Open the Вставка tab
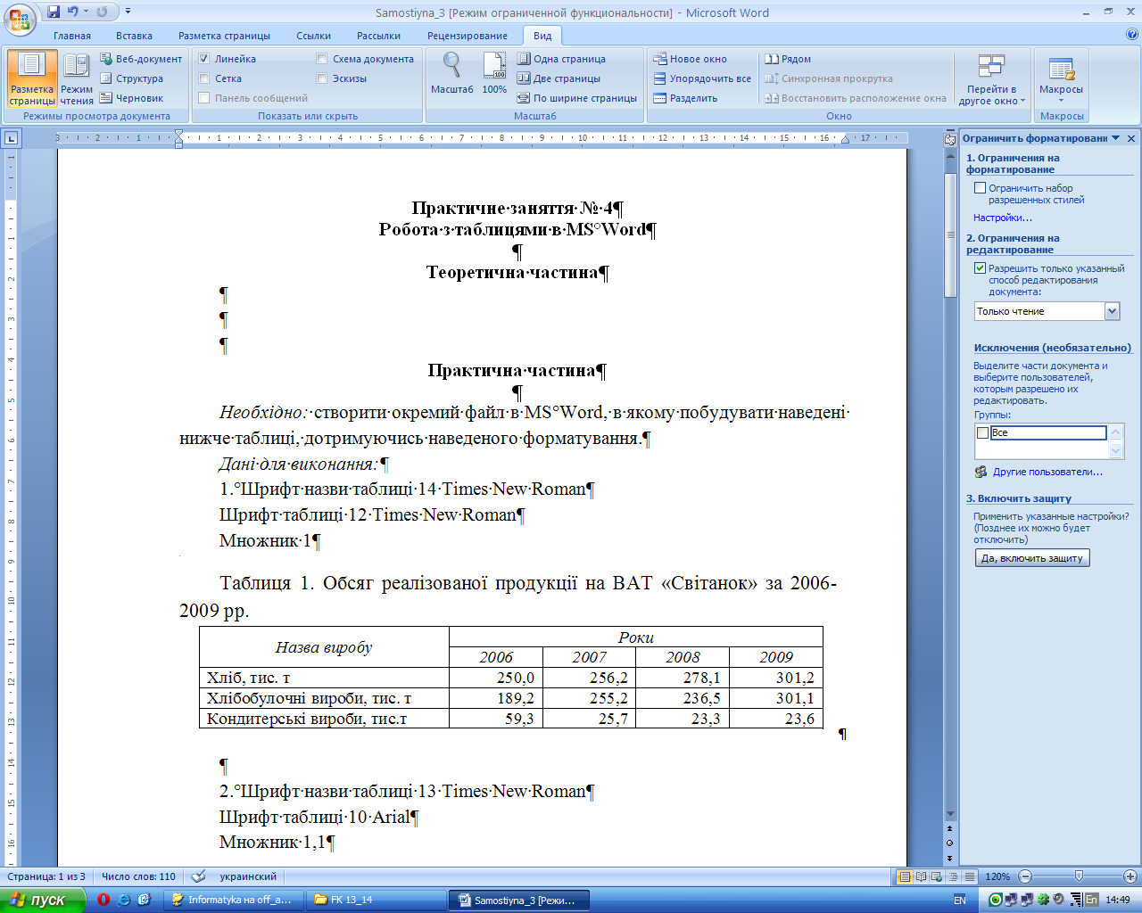This screenshot has height=913, width=1142. [135, 36]
